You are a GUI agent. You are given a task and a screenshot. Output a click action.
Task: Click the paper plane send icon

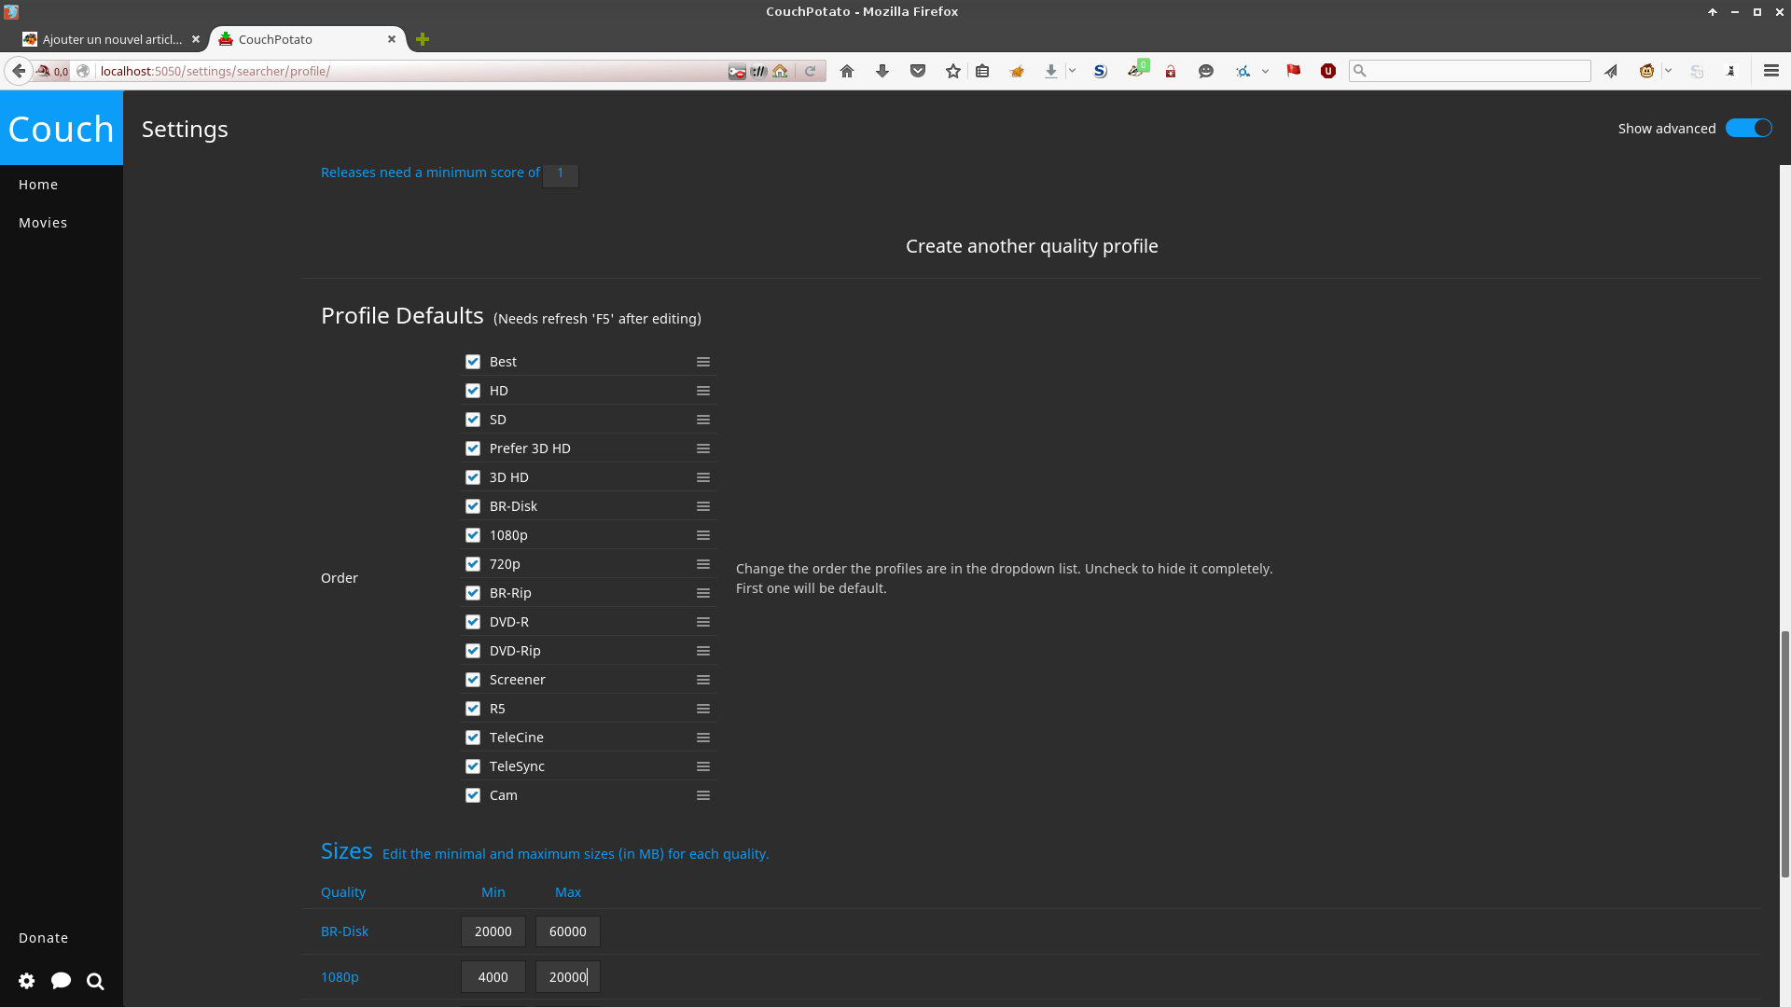(1611, 71)
